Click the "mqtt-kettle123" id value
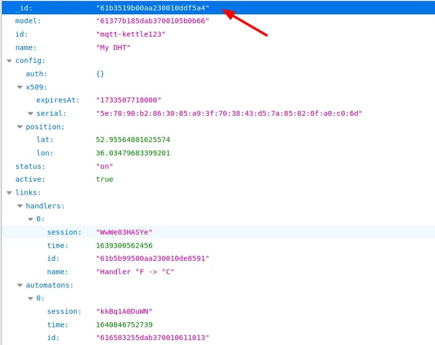Viewport: 435px width, 345px height. 130,34
